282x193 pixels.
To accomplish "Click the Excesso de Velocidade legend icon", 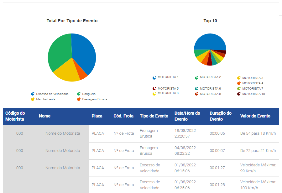I will (33, 94).
